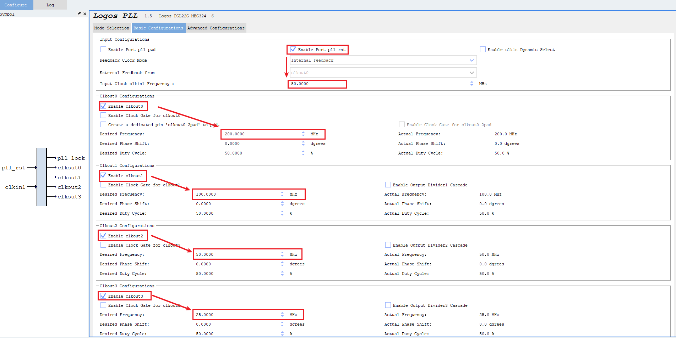Adjust clkout1 Desired Frequency stepper
The image size is (676, 338).
[282, 194]
